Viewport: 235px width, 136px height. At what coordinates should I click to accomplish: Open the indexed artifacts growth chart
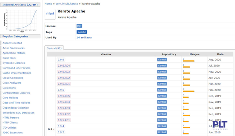click(20, 21)
